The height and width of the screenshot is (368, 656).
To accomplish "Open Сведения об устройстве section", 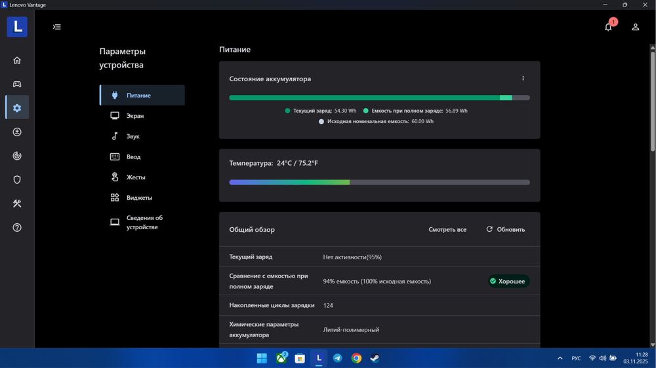I will coord(142,222).
